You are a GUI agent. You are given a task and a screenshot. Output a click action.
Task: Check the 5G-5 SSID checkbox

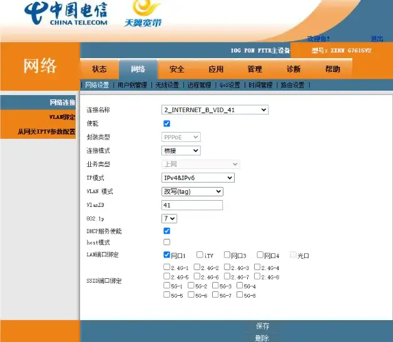(x=166, y=294)
